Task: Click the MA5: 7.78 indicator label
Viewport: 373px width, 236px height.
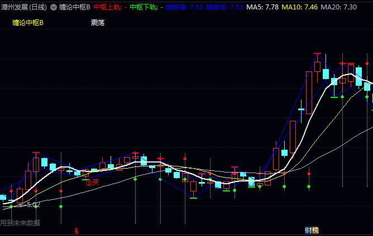Action: click(x=262, y=7)
